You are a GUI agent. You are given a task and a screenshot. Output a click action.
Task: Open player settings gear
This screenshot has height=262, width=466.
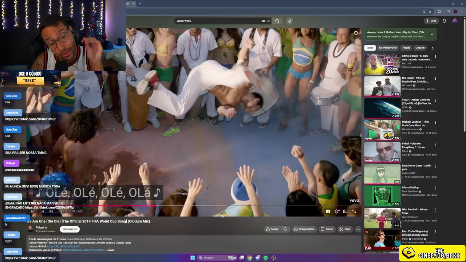[336, 211]
